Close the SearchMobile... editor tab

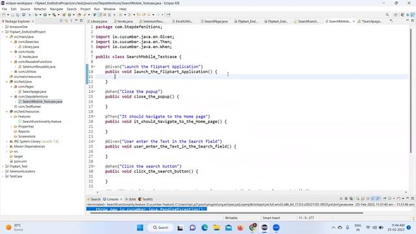click(354, 21)
